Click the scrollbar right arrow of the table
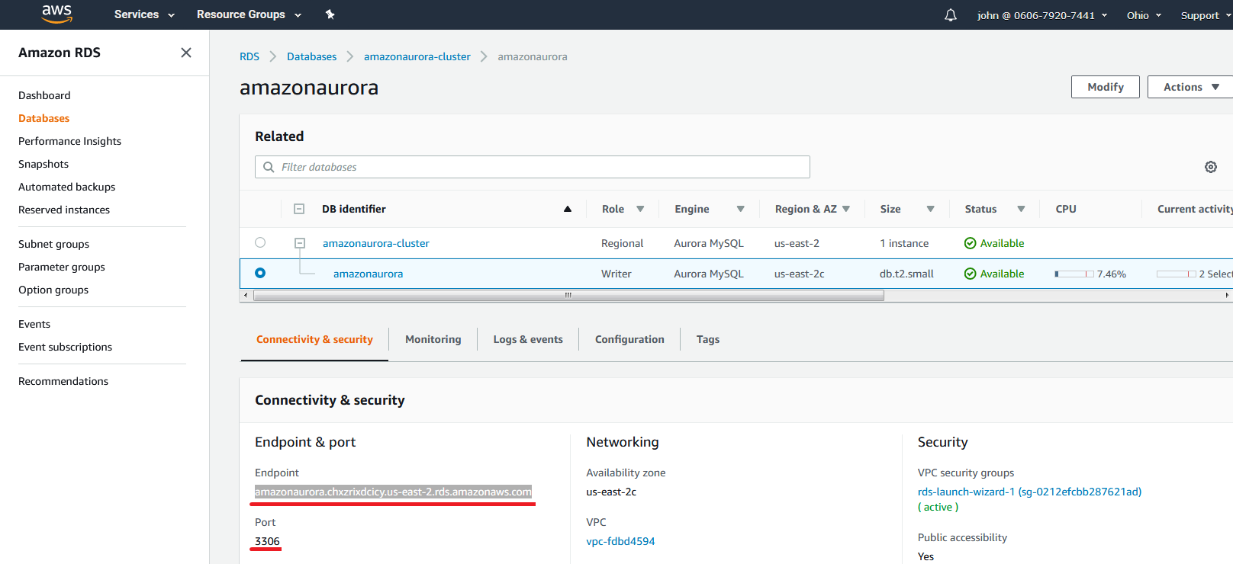The image size is (1233, 564). pyautogui.click(x=1227, y=295)
